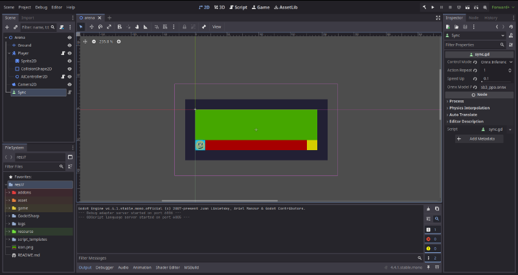Open the View menu button

(216, 27)
